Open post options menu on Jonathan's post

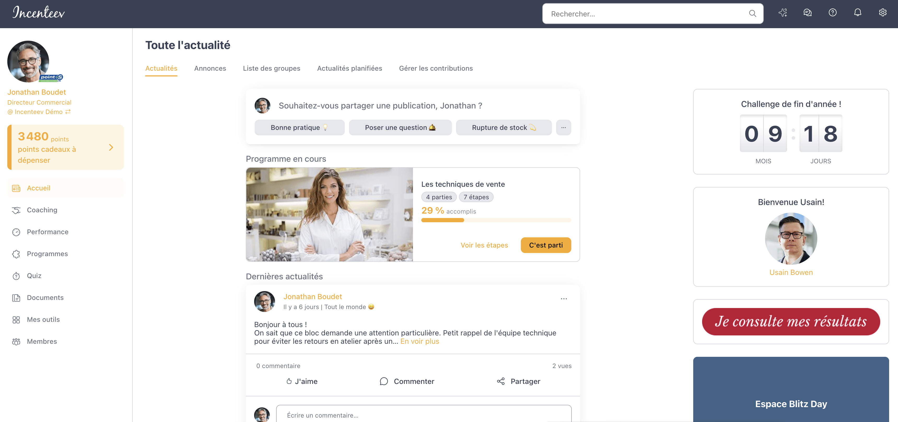[564, 299]
